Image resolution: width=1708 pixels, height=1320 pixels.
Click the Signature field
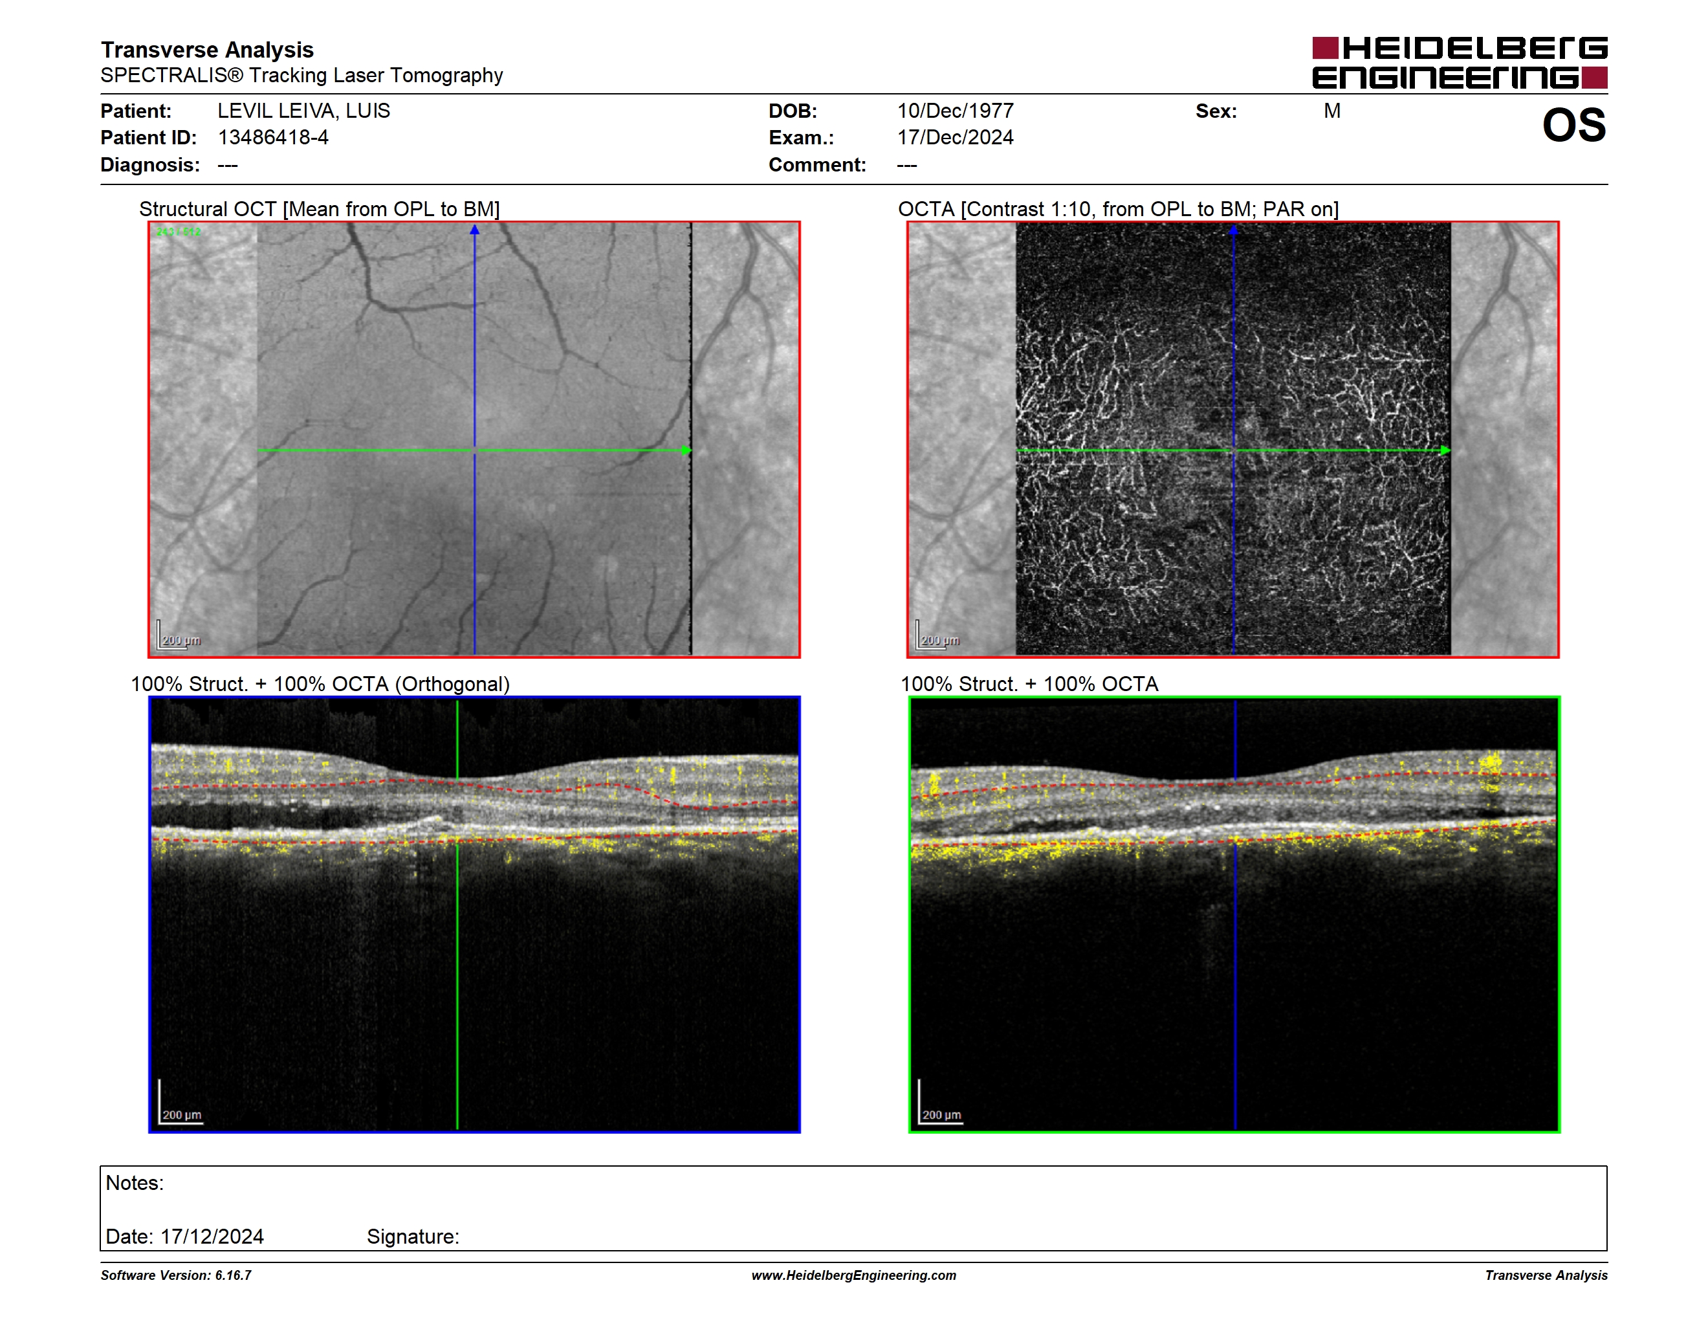point(413,1237)
